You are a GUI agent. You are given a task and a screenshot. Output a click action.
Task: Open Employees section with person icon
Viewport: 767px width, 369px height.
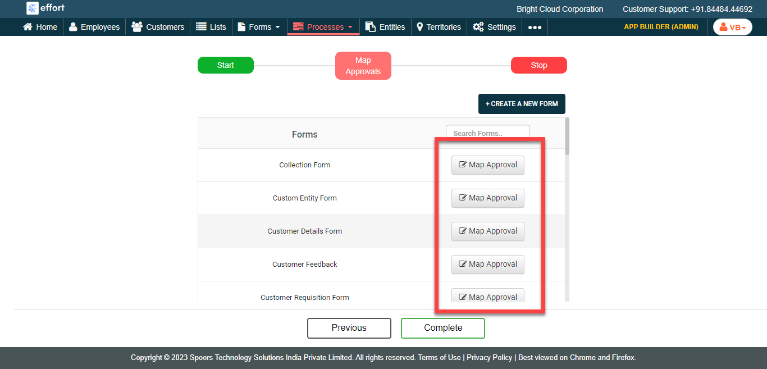pyautogui.click(x=73, y=27)
